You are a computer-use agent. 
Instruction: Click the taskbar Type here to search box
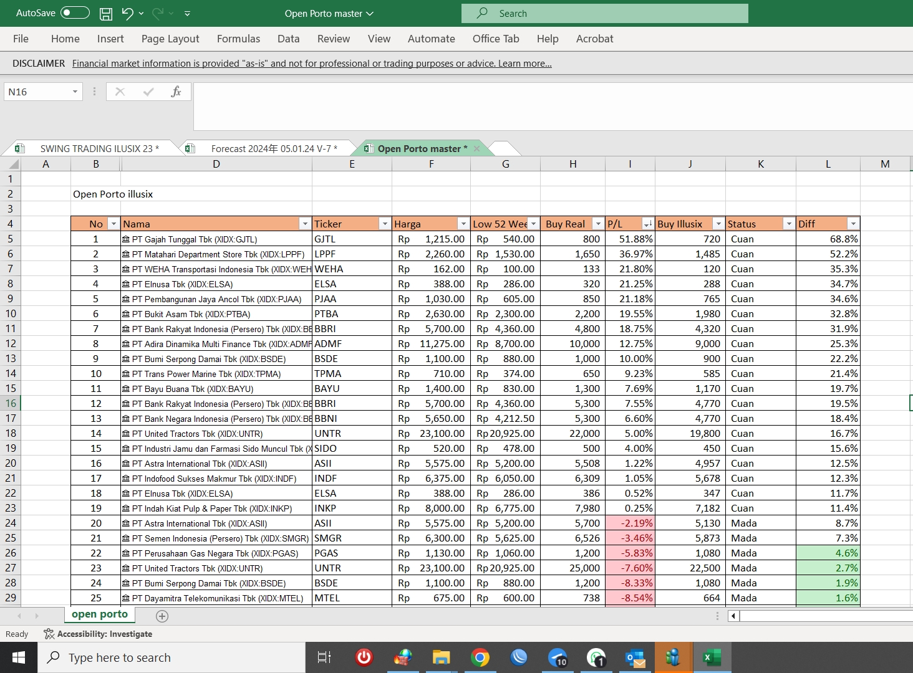pos(171,657)
